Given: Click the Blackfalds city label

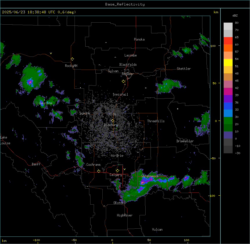Looking at the screenshot, I should click(x=128, y=65).
